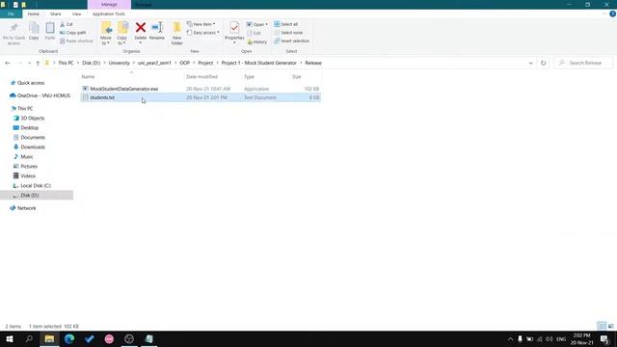Open Documents in navigation pane
This screenshot has width=617, height=347.
33,137
